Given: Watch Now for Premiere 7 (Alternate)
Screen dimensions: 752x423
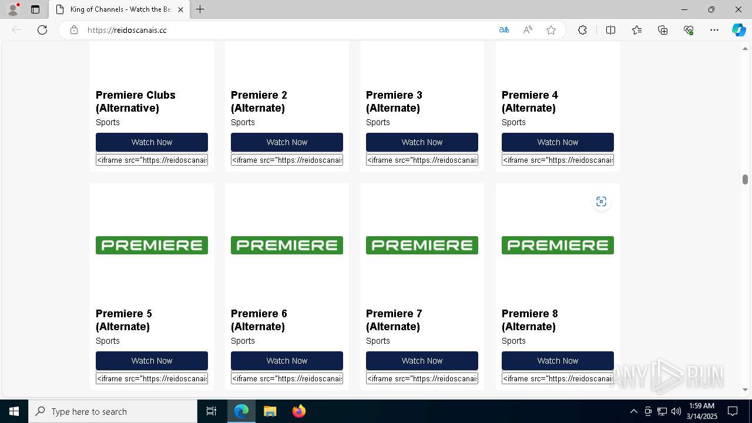Looking at the screenshot, I should click(x=422, y=361).
